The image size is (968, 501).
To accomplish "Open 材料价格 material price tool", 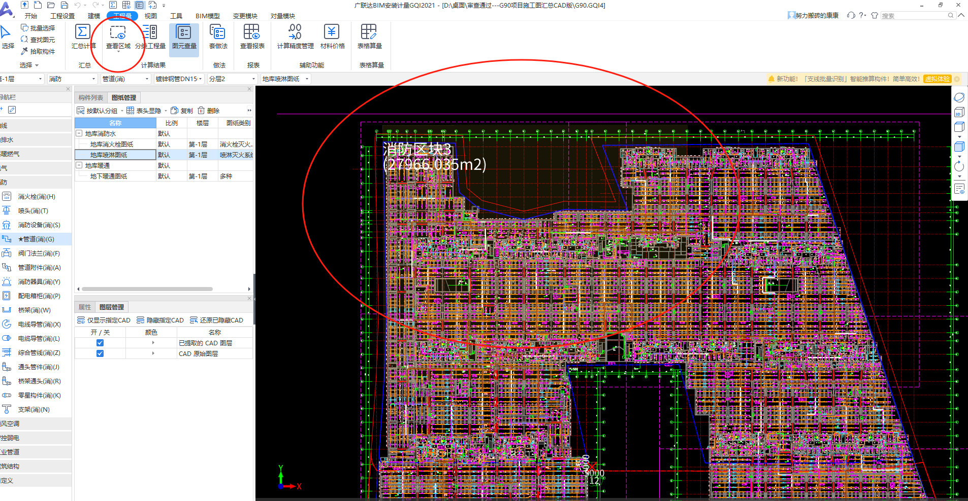I will coord(332,37).
